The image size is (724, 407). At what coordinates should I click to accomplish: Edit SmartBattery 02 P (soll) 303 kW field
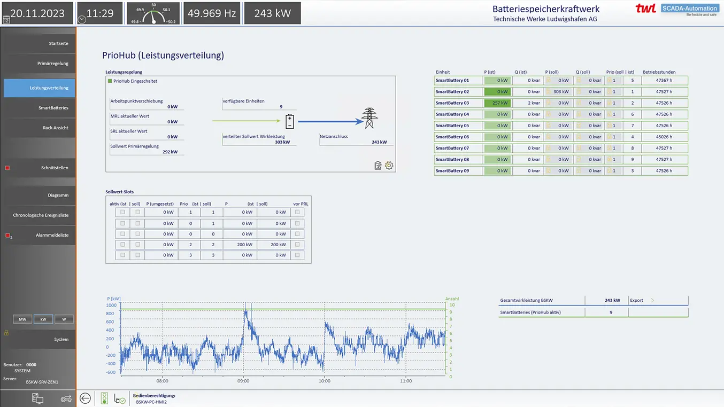[558, 92]
